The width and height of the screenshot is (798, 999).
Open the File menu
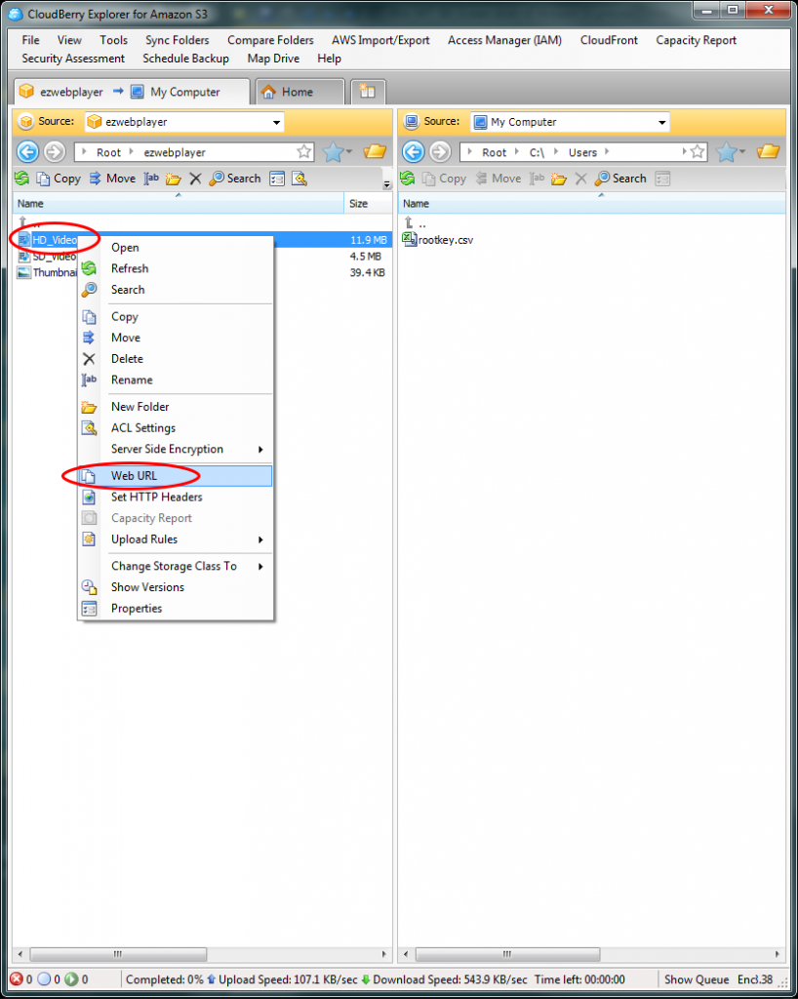tap(30, 39)
